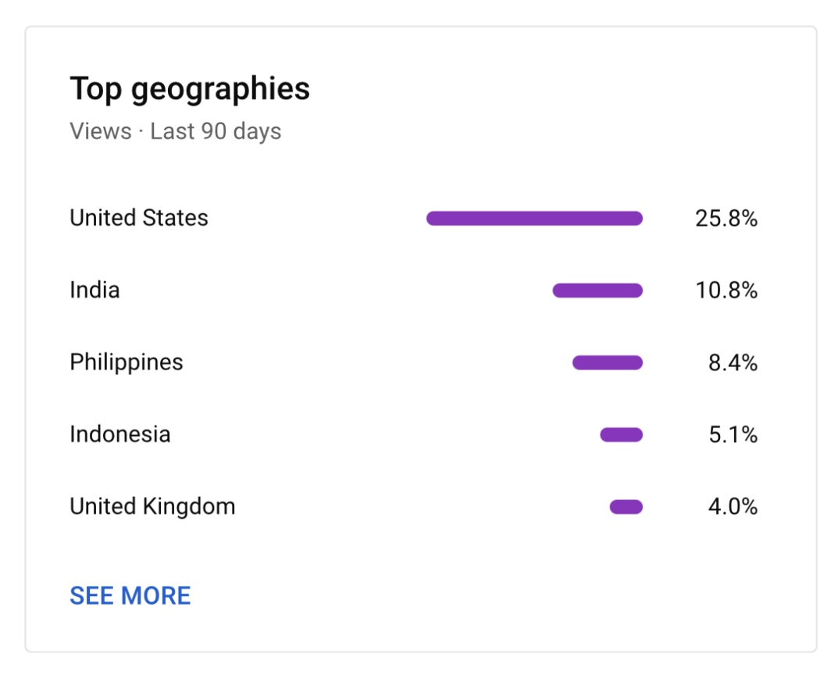
Task: Click the 8.4% value
Action: tap(733, 362)
